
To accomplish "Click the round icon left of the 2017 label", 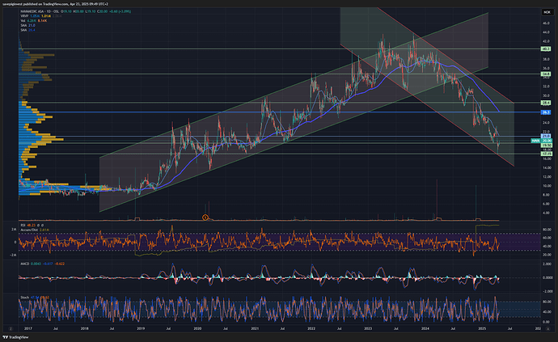I will point(11,328).
